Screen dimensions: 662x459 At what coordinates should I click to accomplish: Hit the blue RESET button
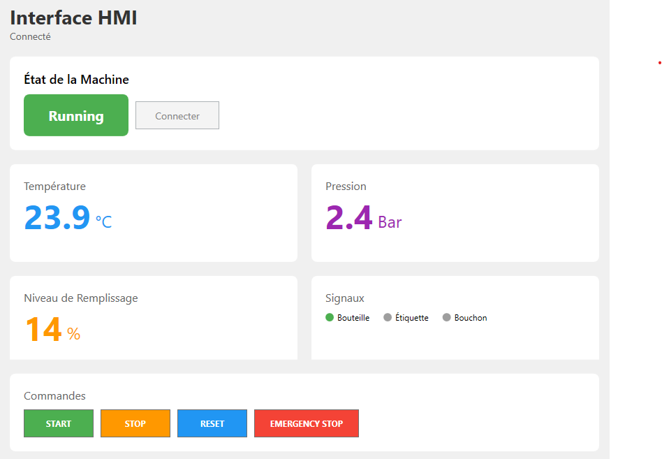[212, 423]
